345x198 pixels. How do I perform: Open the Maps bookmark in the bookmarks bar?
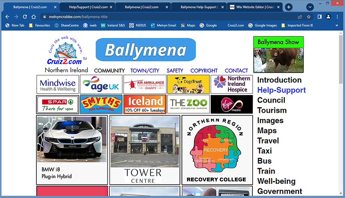[x=188, y=25]
